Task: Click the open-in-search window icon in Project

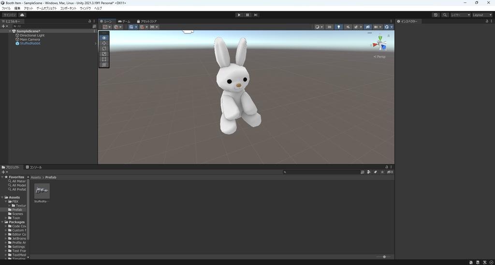Action: coord(363,172)
